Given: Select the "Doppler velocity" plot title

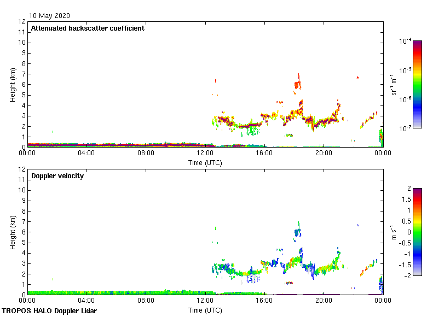Looking at the screenshot, I should point(57,176).
